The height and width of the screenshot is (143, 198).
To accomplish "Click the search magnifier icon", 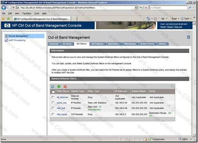I will point(190,8).
